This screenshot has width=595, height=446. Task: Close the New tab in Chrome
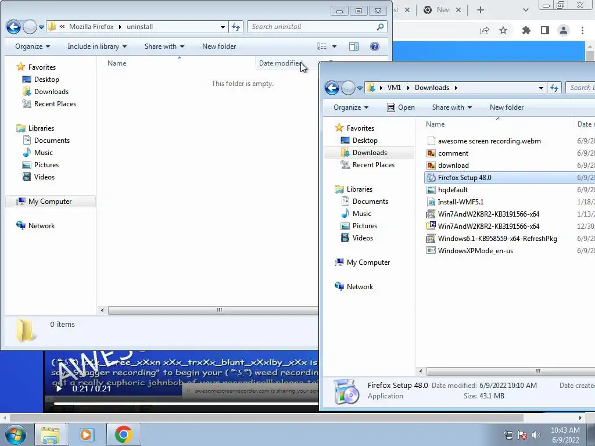coord(458,10)
